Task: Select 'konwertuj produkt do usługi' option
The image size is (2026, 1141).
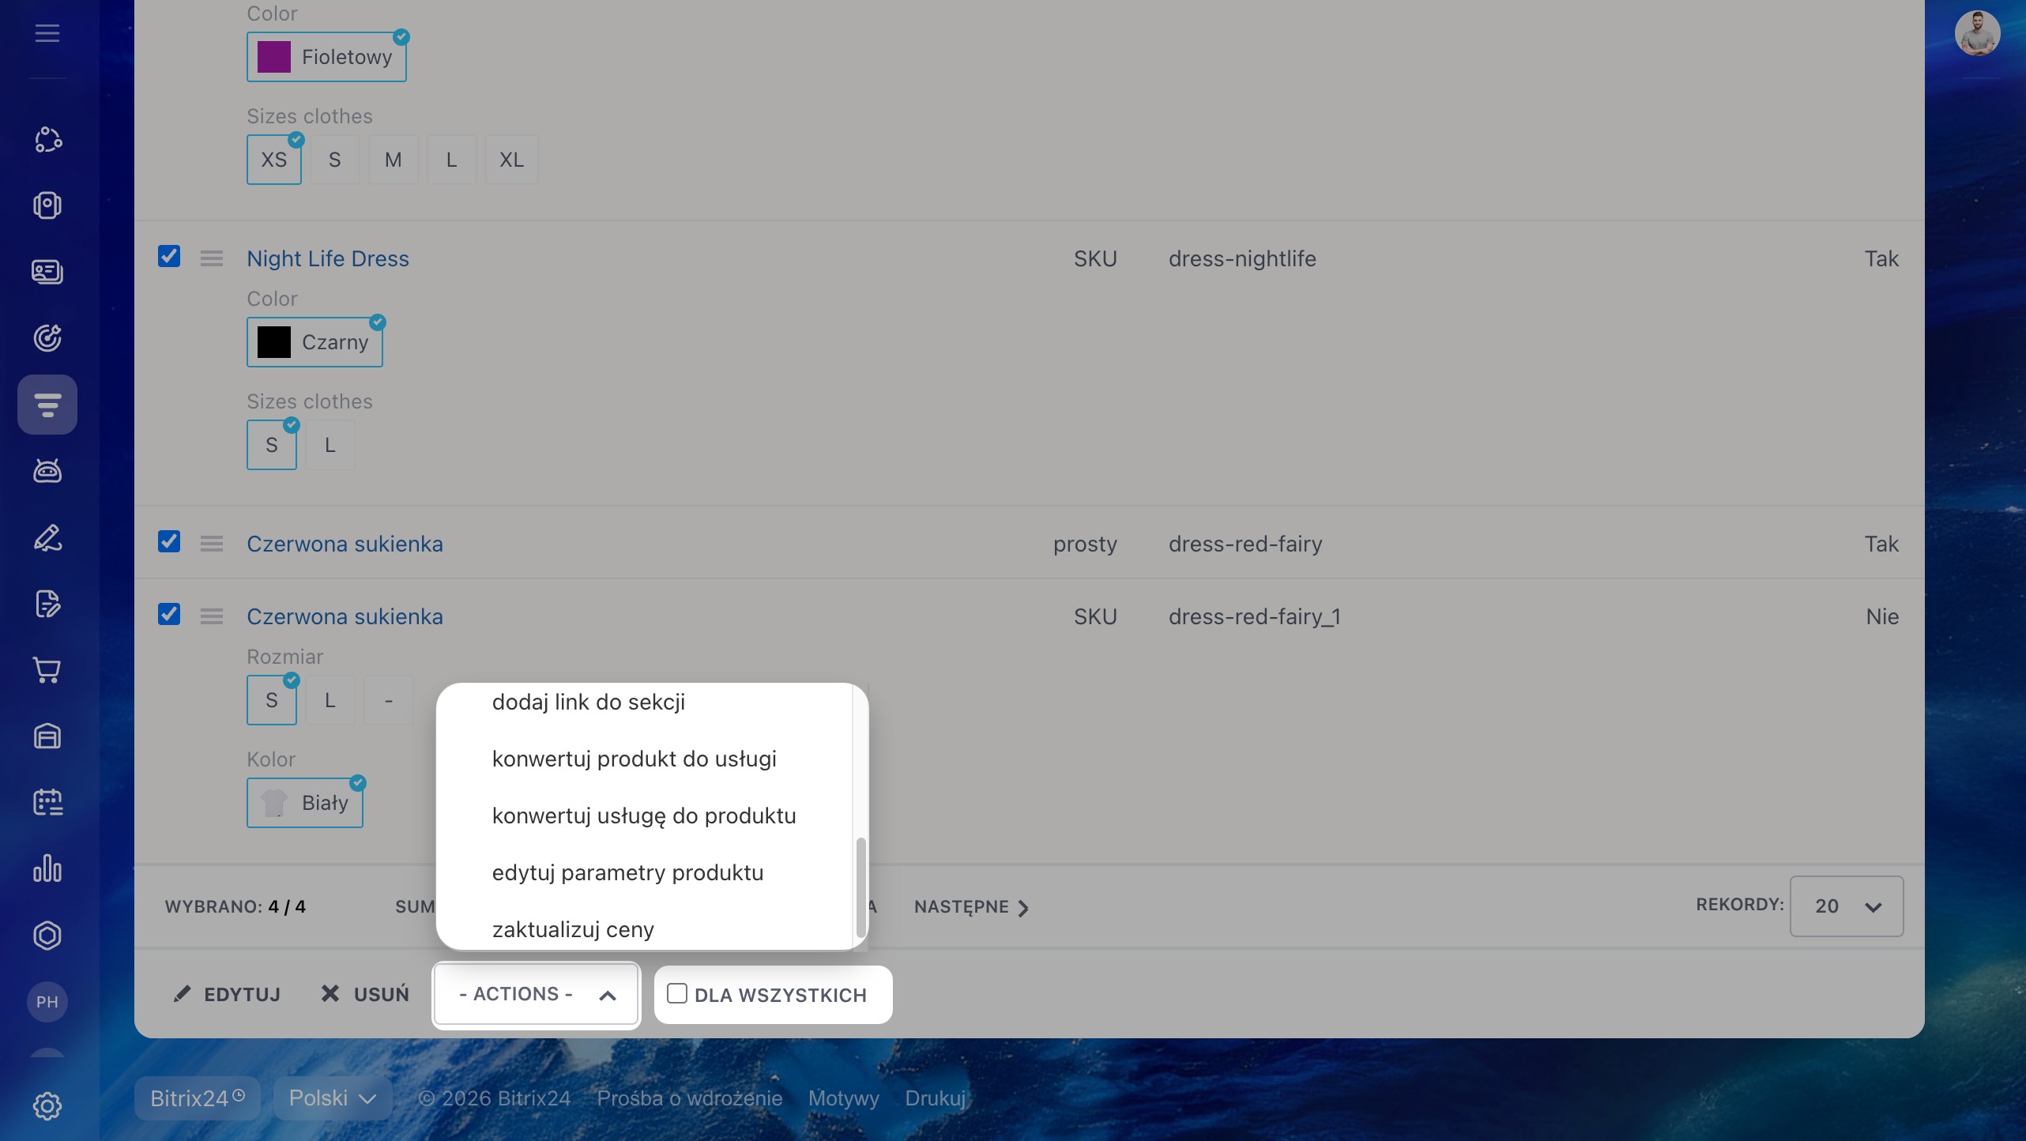Action: pos(634,759)
